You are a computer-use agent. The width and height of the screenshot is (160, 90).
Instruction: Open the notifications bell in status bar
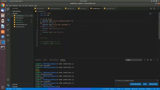tap(158, 89)
